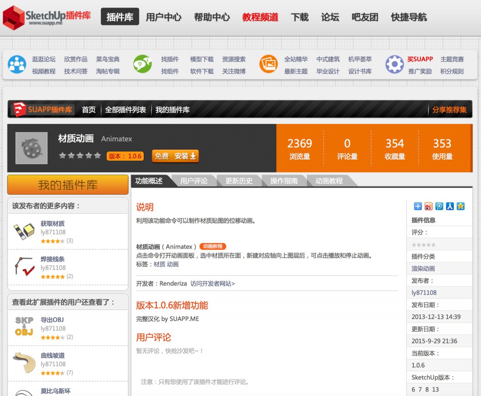The image size is (481, 396).
Task: Open 教程频道 in top navigation
Action: click(x=260, y=17)
